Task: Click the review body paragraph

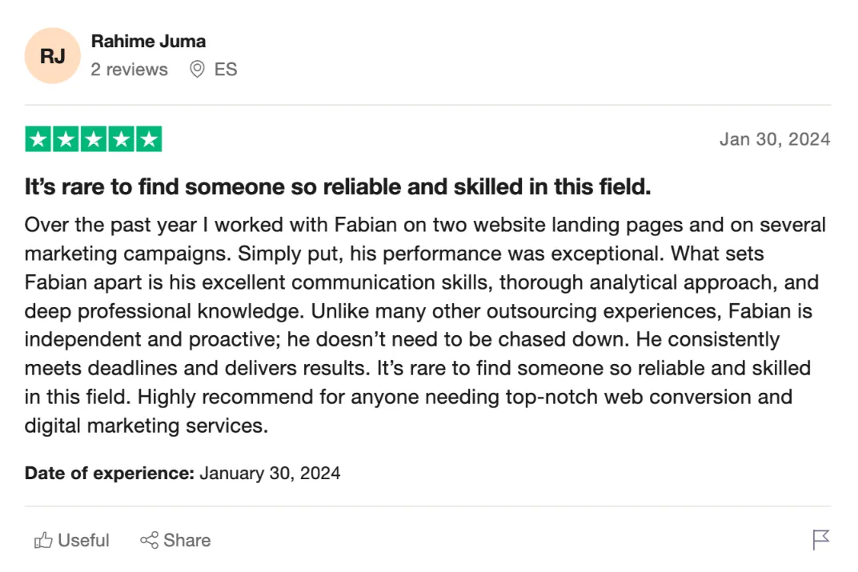Action: coord(424,325)
